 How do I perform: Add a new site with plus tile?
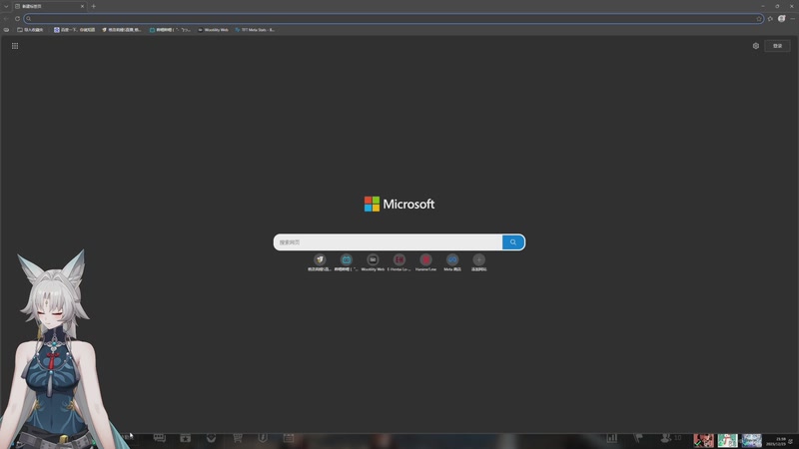point(478,262)
